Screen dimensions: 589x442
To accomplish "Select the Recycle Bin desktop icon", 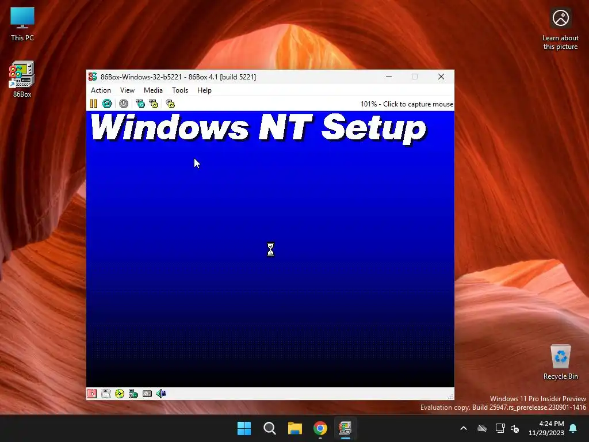I will pyautogui.click(x=560, y=362).
